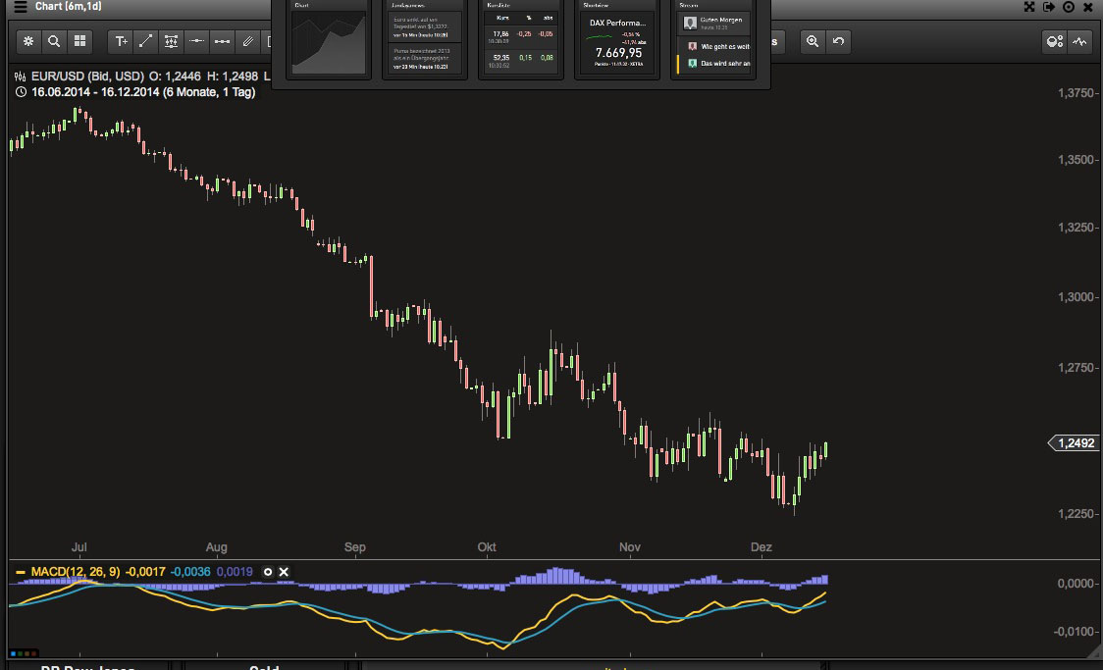Select the pencil freehand drawing tool
This screenshot has width=1103, height=670.
[247, 41]
